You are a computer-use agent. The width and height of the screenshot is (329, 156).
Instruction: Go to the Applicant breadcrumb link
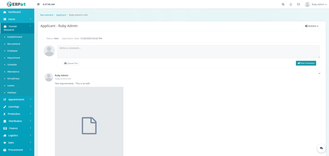(61, 15)
